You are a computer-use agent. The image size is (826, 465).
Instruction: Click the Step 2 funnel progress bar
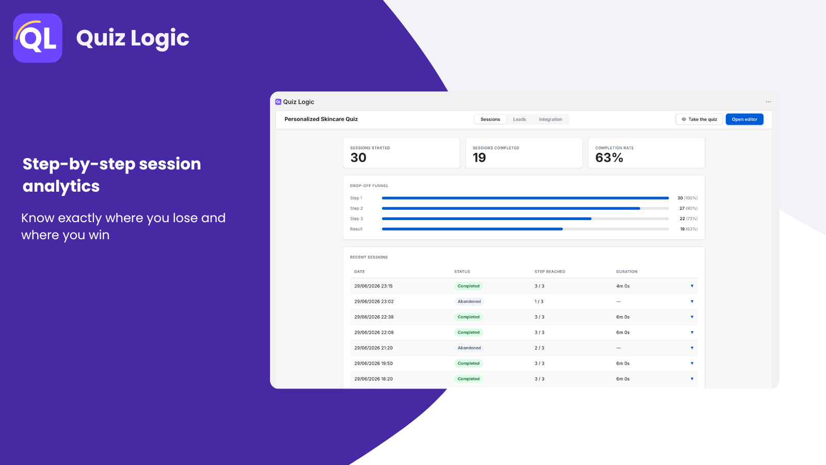click(x=525, y=208)
